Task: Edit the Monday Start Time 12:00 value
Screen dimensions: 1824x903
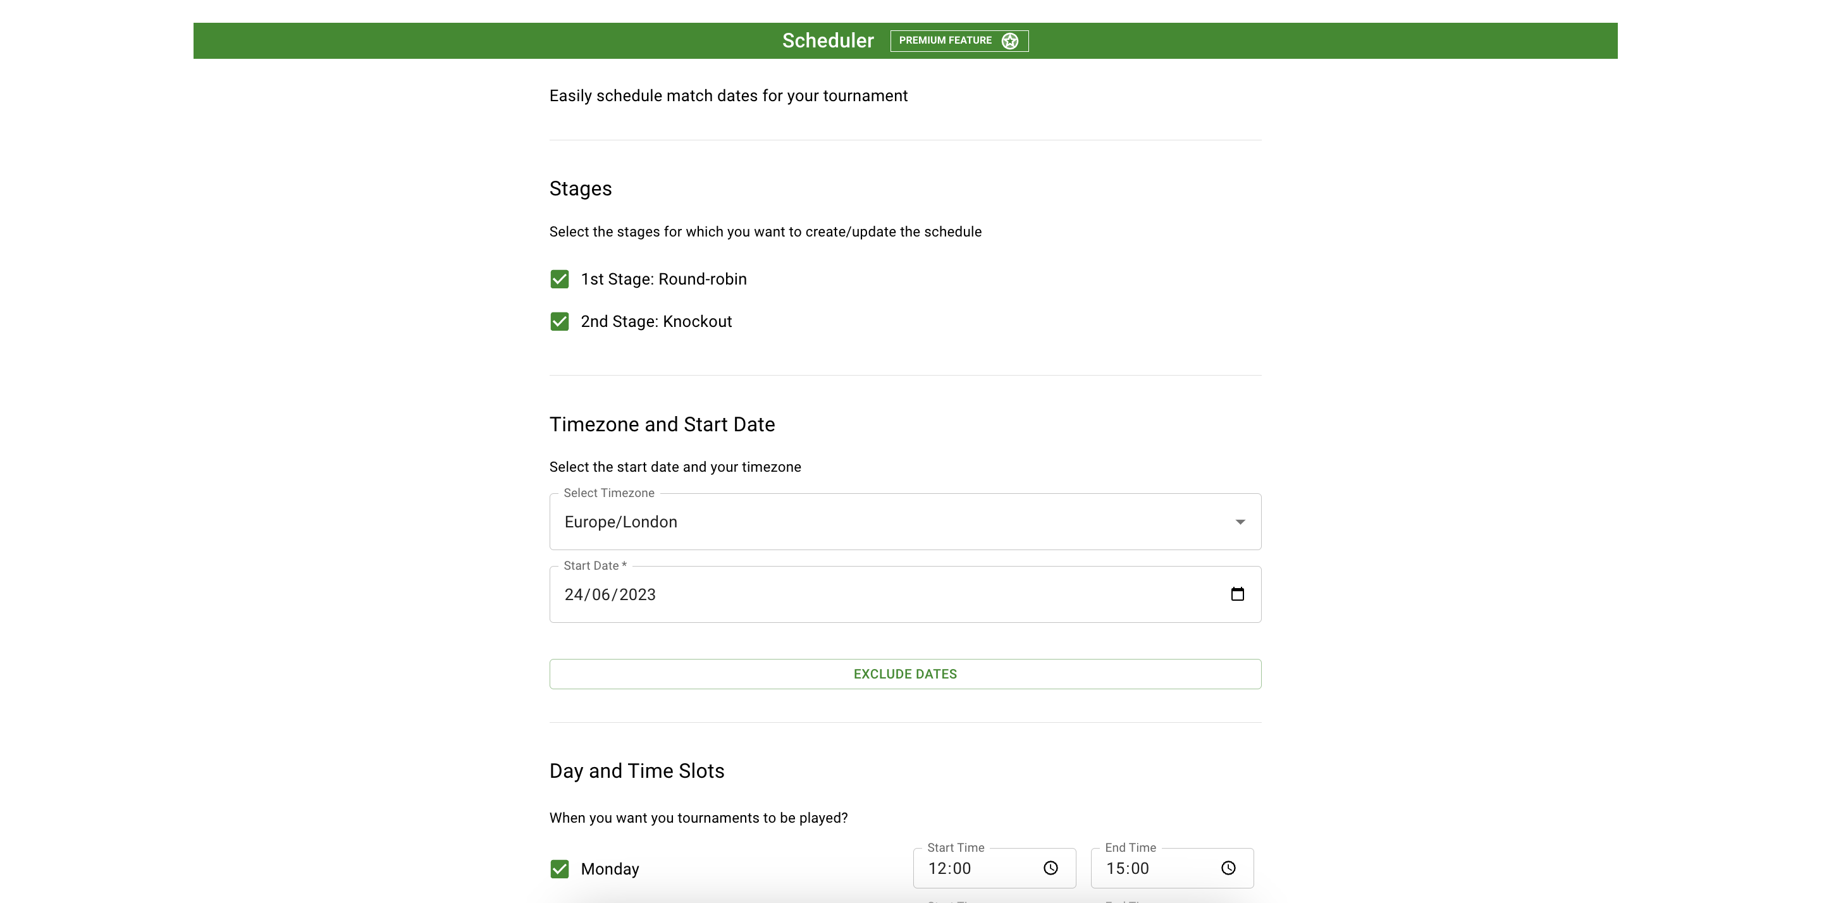Action: coord(949,868)
